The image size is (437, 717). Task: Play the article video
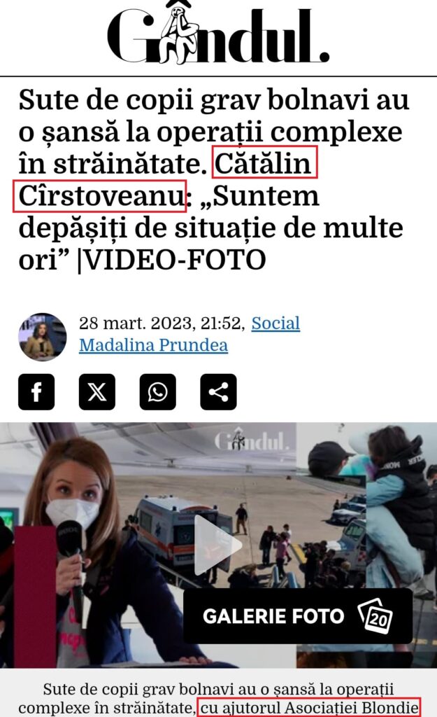[217, 545]
